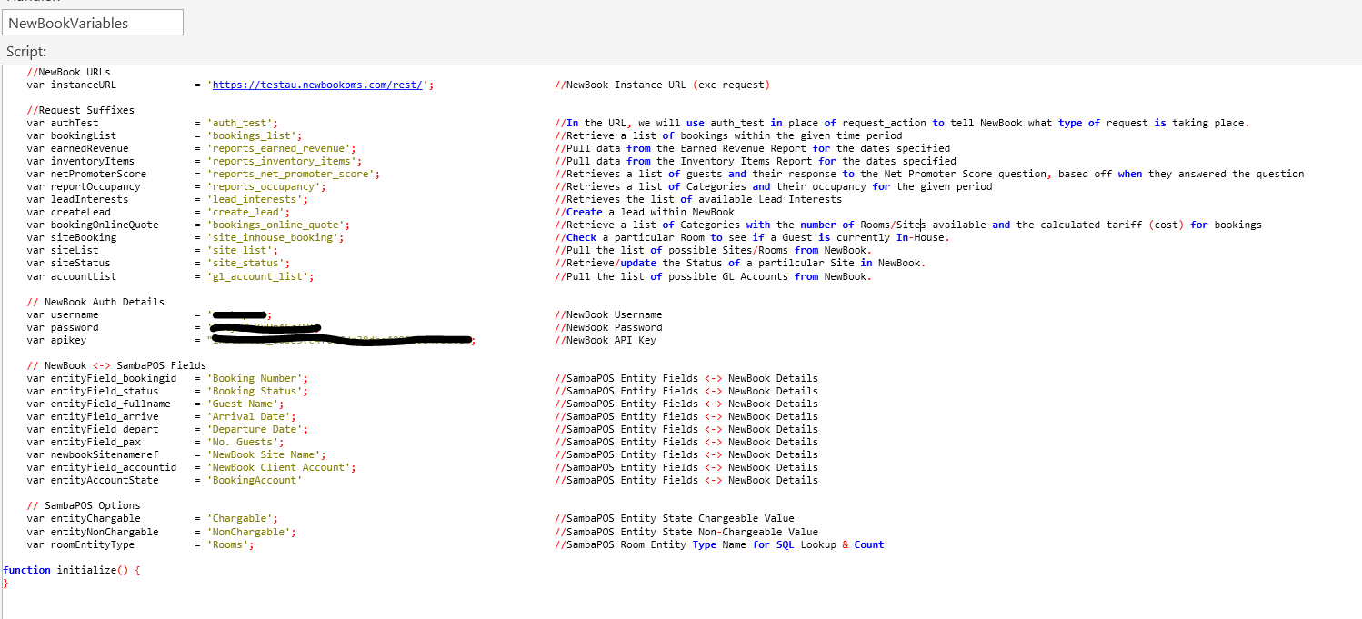The image size is (1362, 619).
Task: Click the 'lead_interests' string value
Action: (255, 199)
